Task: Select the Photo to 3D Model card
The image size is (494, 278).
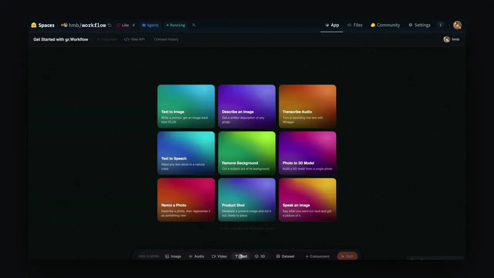Action: click(308, 153)
